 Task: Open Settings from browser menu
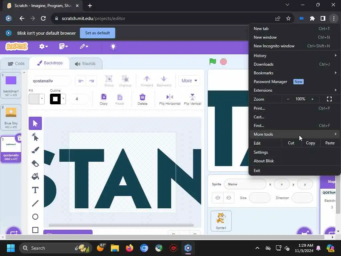[294, 152]
